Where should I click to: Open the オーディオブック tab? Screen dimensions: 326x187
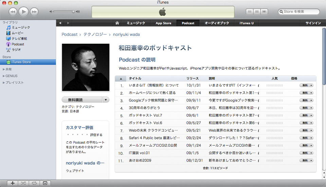pyautogui.click(x=217, y=23)
